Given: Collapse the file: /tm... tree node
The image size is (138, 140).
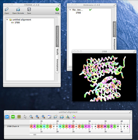Looking at the screenshot, I should (x=70, y=10).
